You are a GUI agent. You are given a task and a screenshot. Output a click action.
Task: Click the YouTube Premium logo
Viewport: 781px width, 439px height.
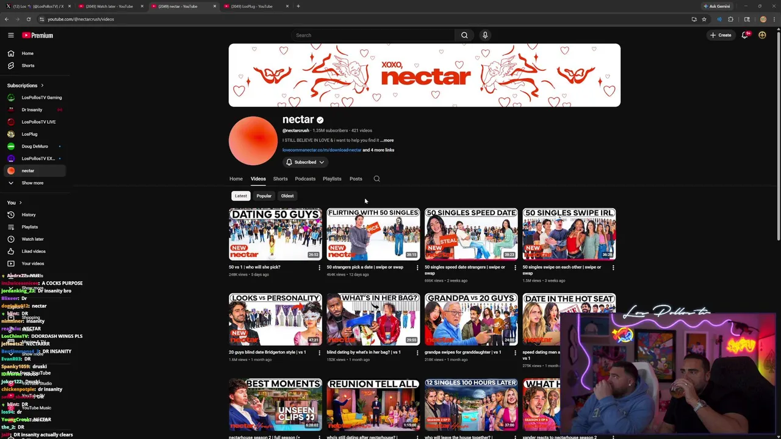(38, 35)
